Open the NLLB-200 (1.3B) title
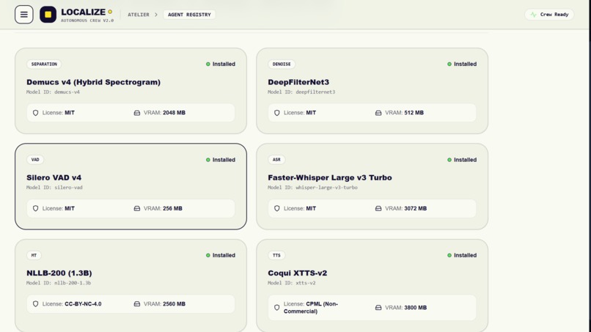The width and height of the screenshot is (591, 332). [x=59, y=273]
